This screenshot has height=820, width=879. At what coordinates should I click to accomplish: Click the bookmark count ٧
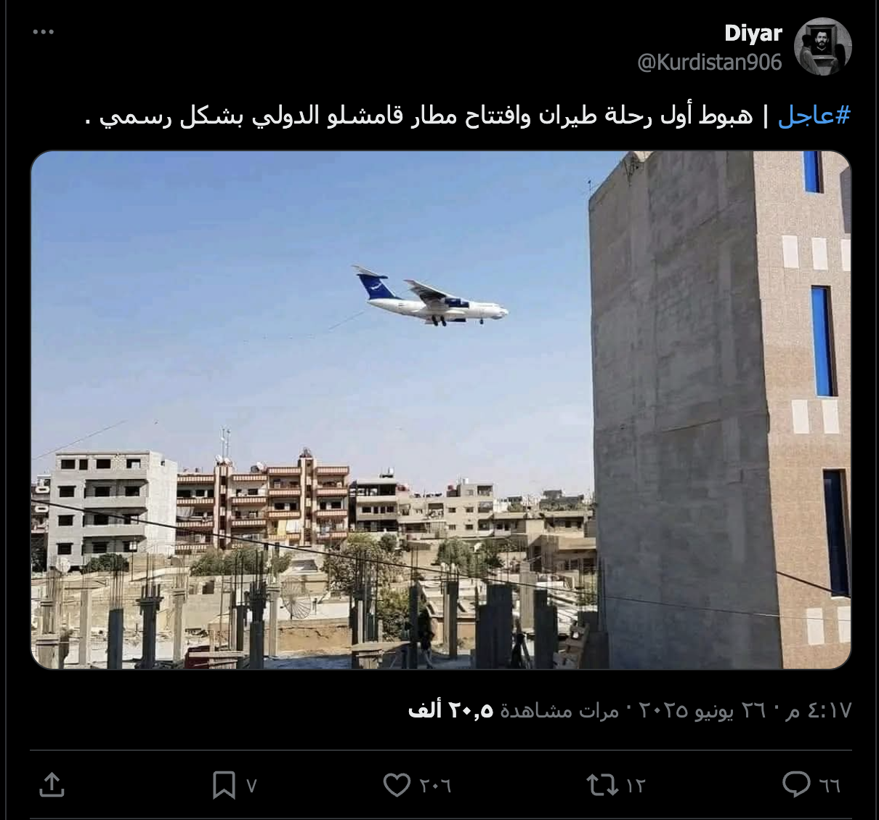click(251, 785)
